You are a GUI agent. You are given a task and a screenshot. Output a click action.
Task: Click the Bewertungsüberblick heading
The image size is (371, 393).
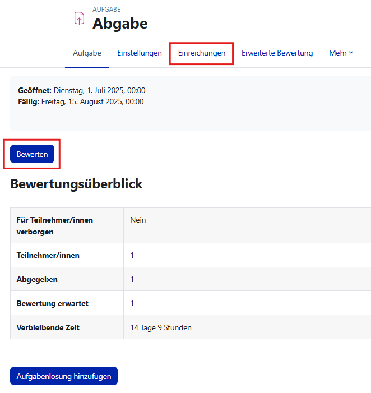(76, 184)
